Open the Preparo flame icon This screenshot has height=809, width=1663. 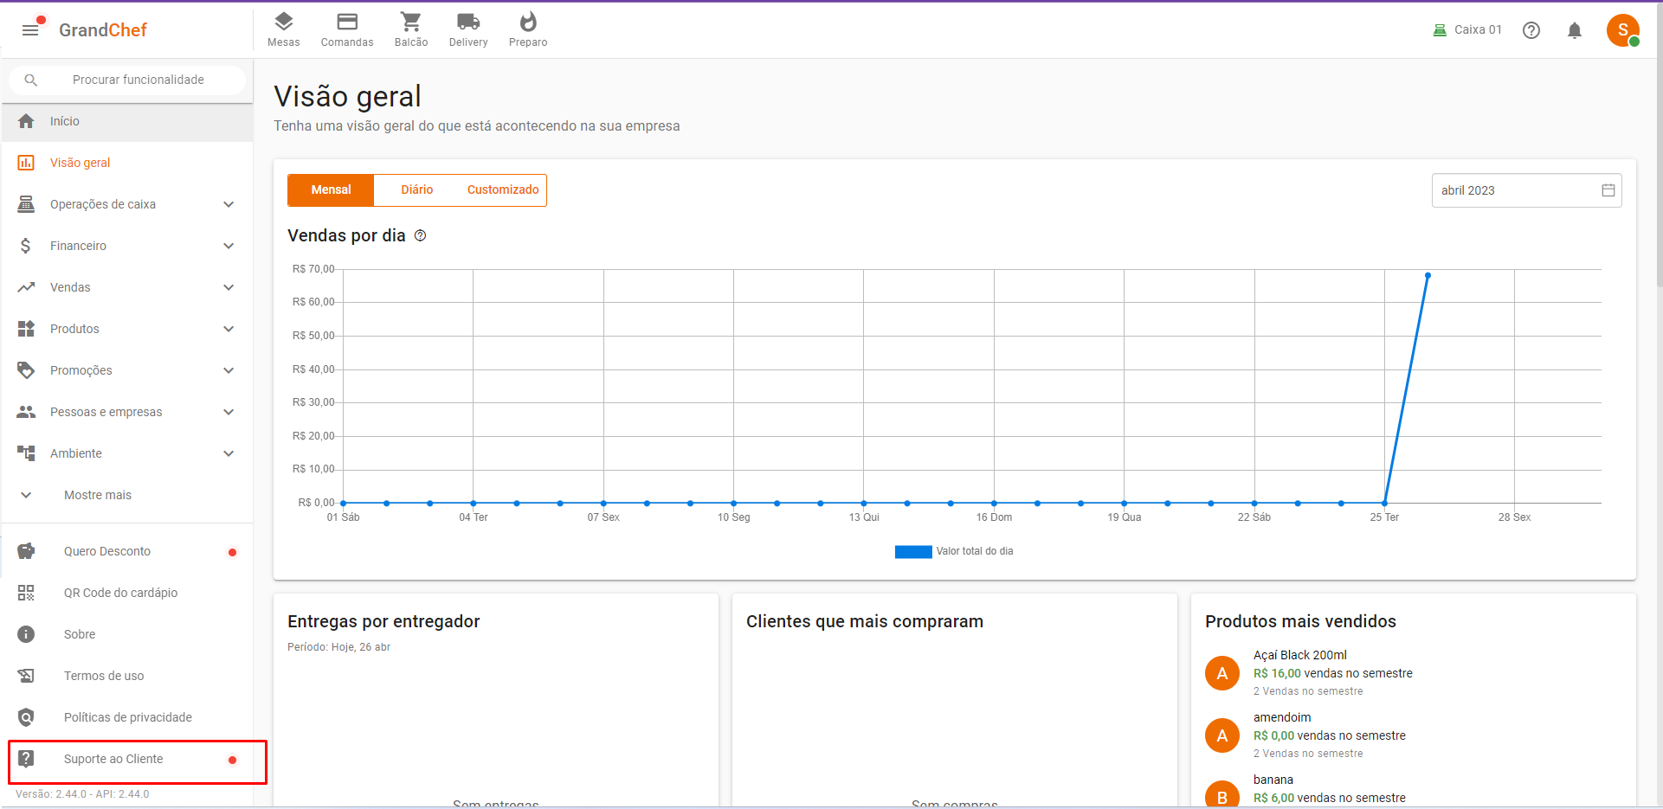tap(528, 22)
